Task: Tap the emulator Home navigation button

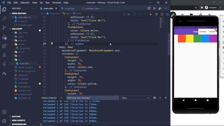Action: [195, 100]
